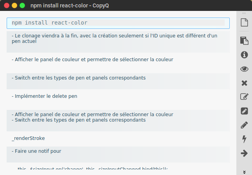Click the right arrow Next icon
252x175 pixels.
[245, 153]
